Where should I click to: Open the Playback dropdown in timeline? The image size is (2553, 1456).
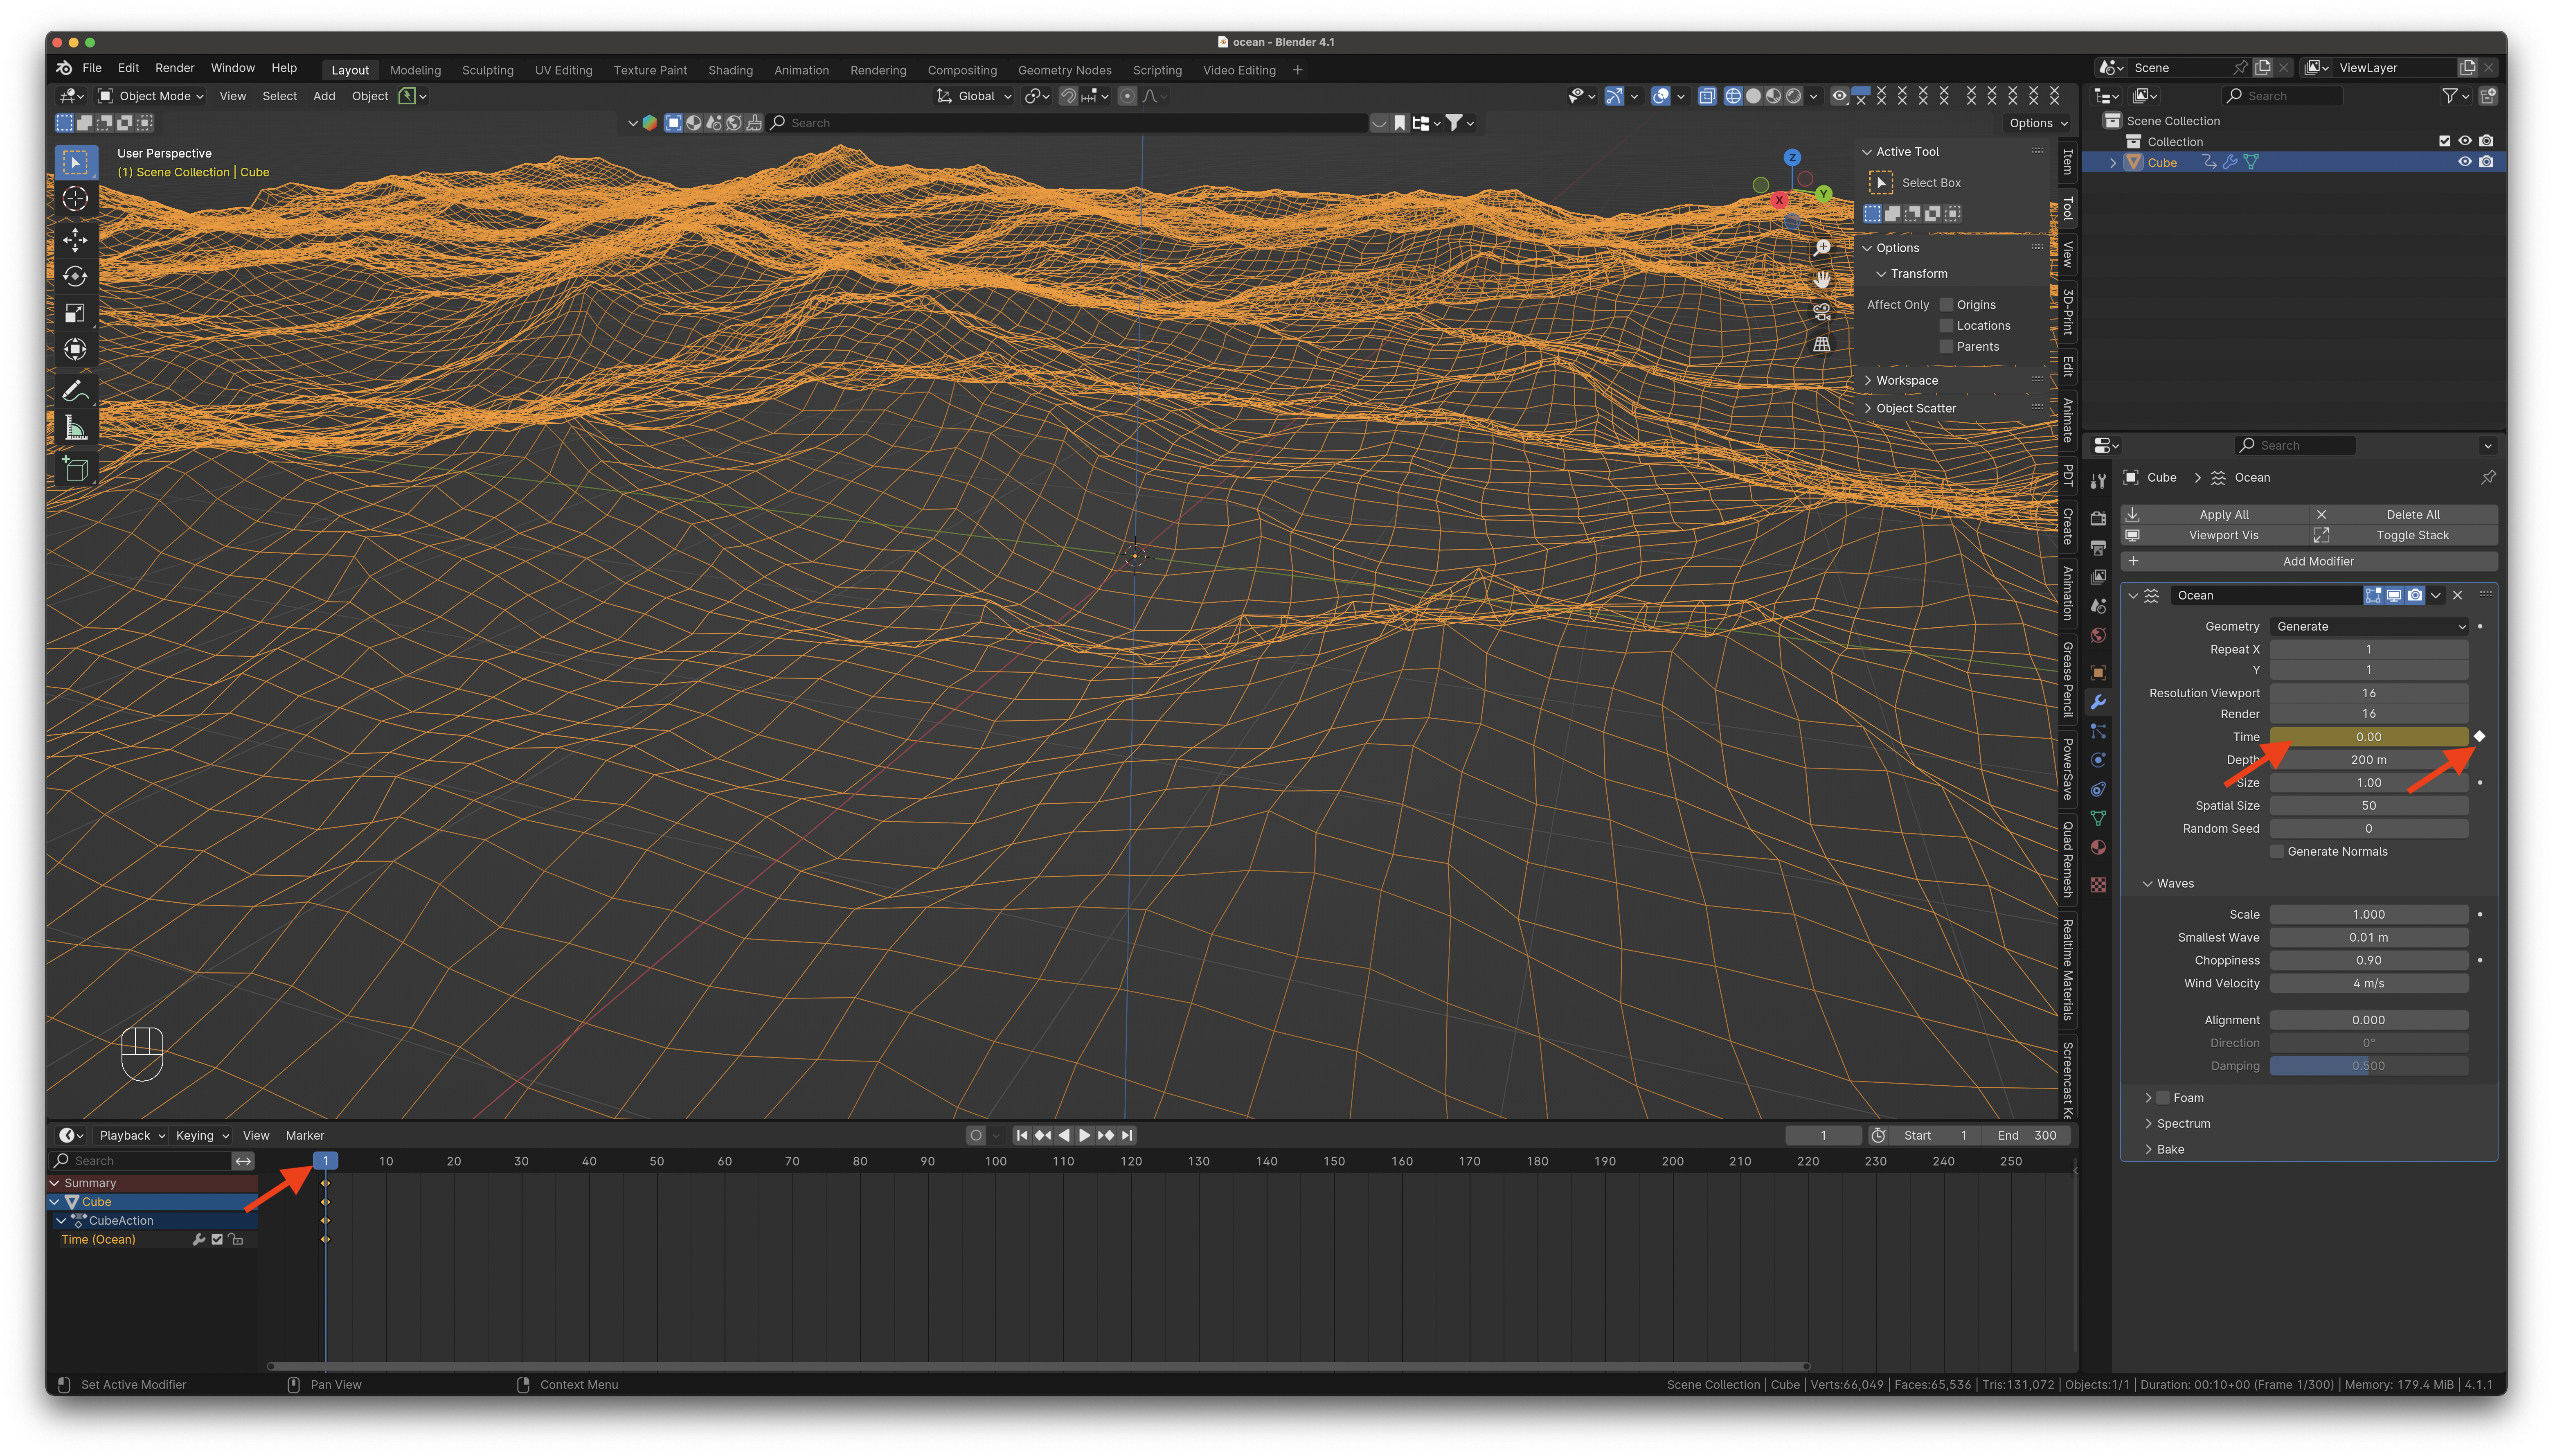click(x=132, y=1135)
